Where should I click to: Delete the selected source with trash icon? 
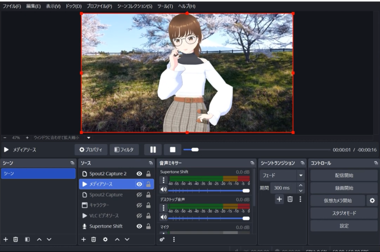pos(94,239)
